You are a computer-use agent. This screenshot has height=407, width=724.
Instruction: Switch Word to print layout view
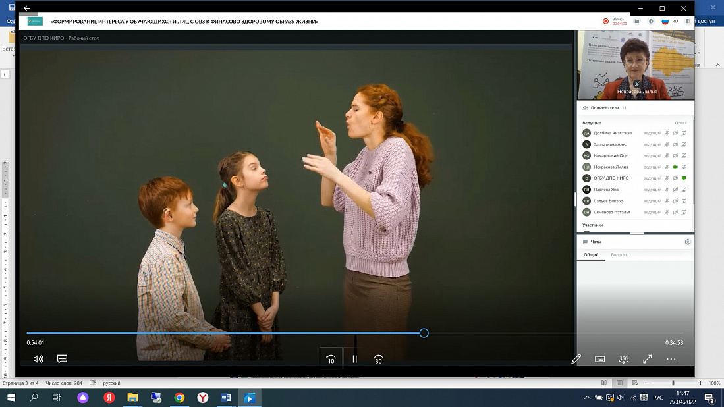(619, 383)
